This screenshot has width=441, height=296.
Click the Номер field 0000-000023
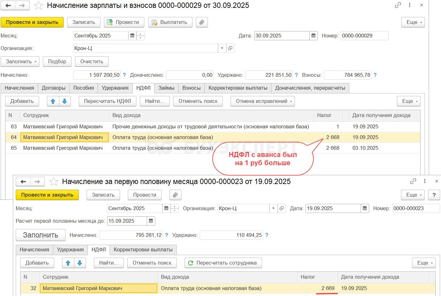(416, 208)
